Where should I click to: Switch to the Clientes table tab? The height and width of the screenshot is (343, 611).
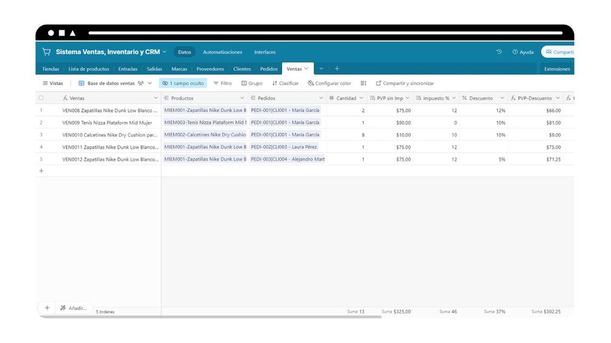[242, 69]
